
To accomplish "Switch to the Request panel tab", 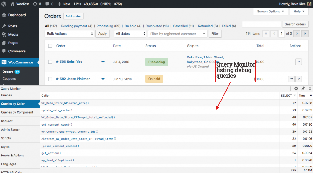I will click(20, 121).
